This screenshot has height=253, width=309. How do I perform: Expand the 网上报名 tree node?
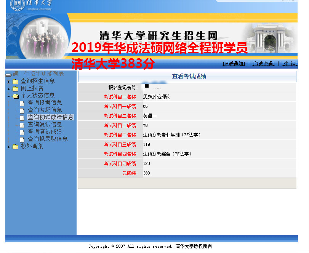(8, 89)
